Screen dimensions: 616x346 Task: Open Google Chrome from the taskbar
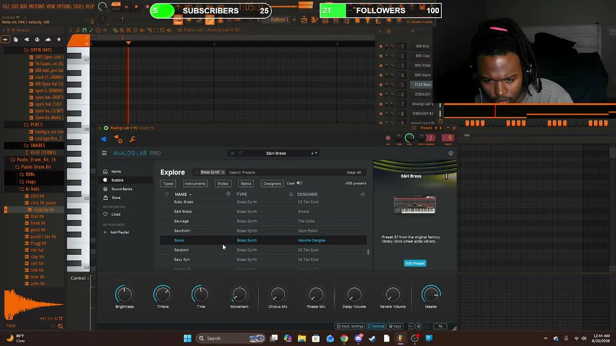344,338
